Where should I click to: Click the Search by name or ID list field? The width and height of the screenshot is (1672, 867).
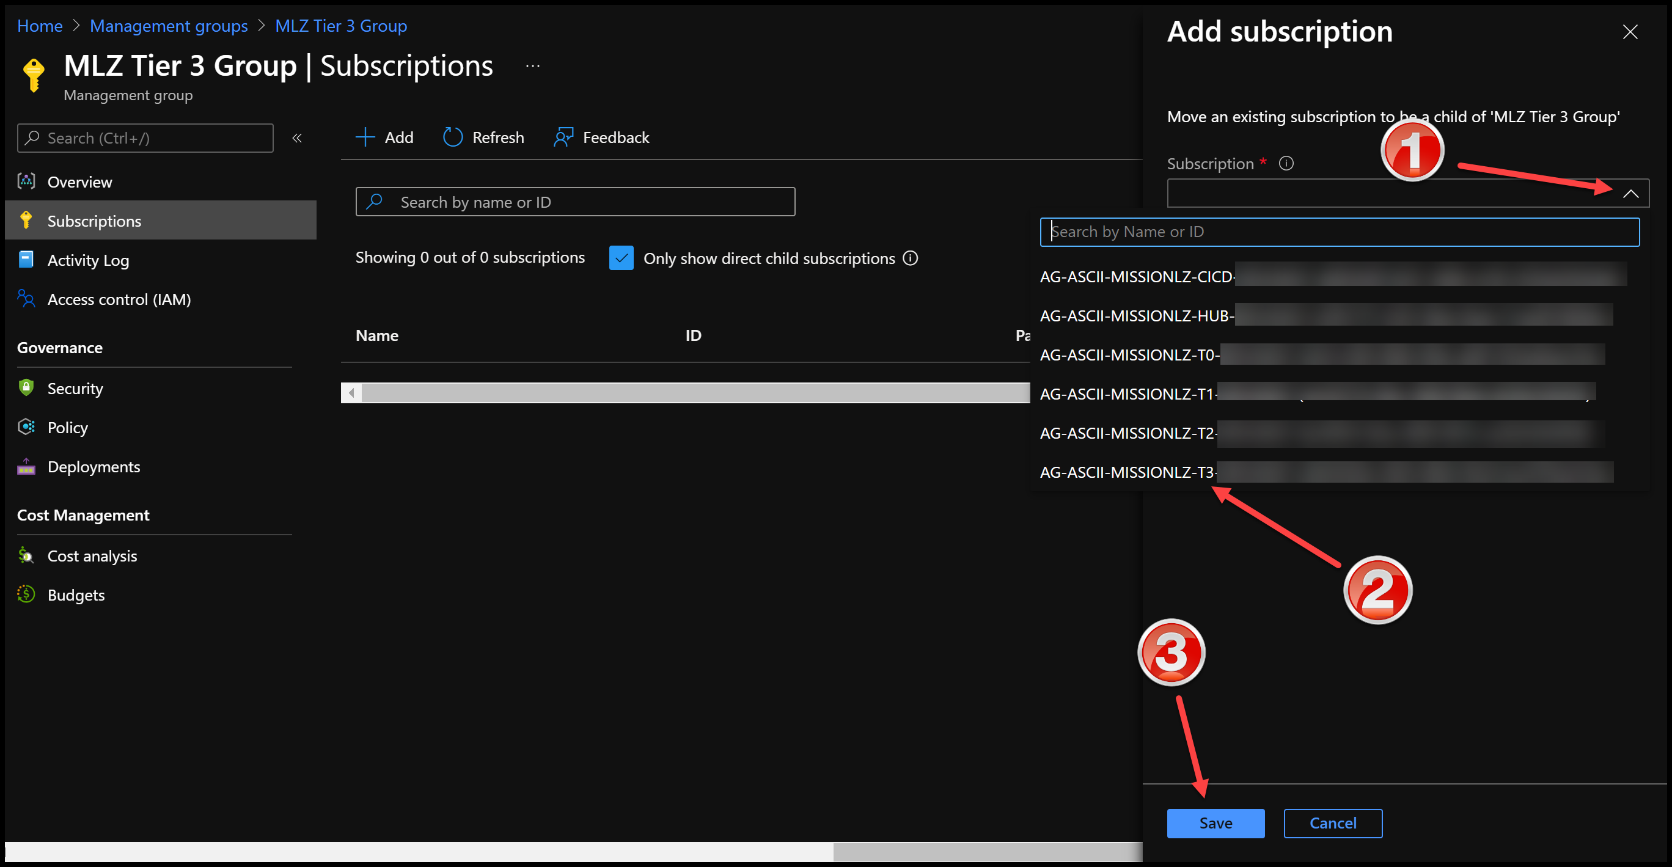575,201
